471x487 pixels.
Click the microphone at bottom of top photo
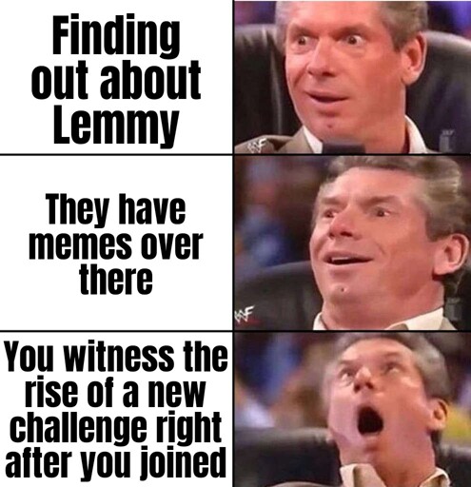point(344,146)
